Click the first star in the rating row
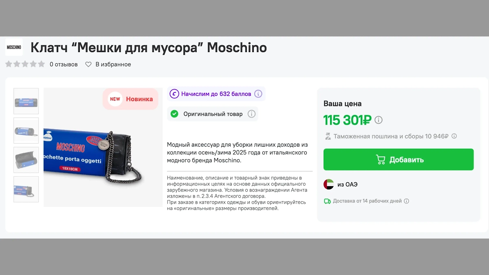Screen dimensions: 489x275 (x=8, y=64)
